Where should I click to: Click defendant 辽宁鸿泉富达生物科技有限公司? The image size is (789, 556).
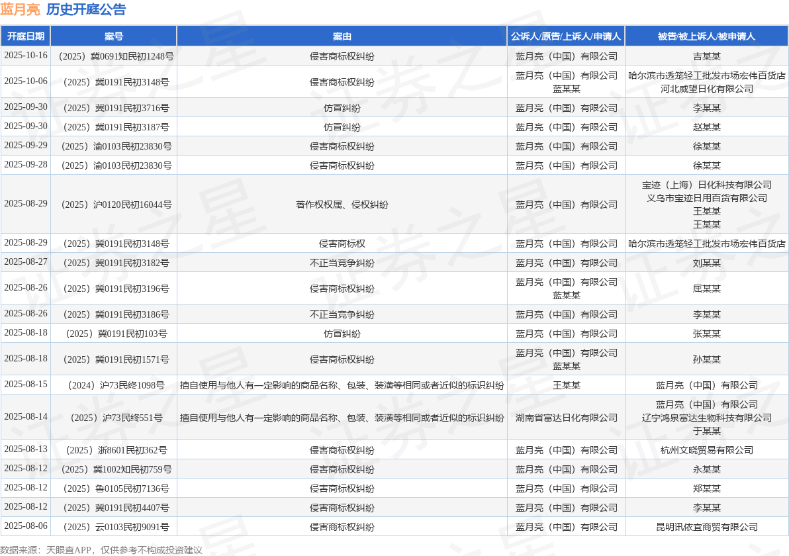706,418
